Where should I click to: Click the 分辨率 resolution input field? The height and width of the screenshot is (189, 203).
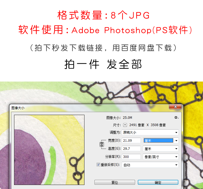pyautogui.click(x=131, y=157)
